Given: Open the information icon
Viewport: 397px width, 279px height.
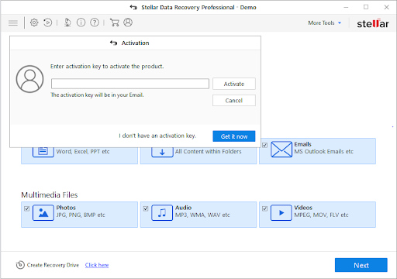Looking at the screenshot, I should 81,22.
